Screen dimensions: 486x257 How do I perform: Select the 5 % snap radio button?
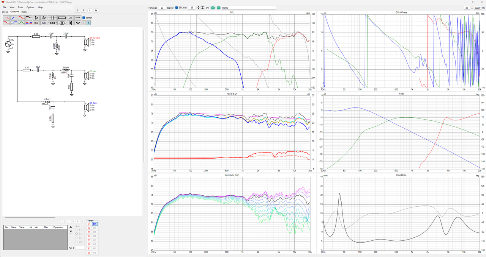[x=76, y=229]
